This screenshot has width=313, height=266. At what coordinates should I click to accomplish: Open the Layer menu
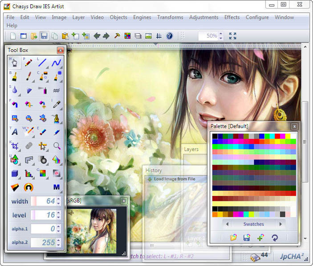(79, 17)
